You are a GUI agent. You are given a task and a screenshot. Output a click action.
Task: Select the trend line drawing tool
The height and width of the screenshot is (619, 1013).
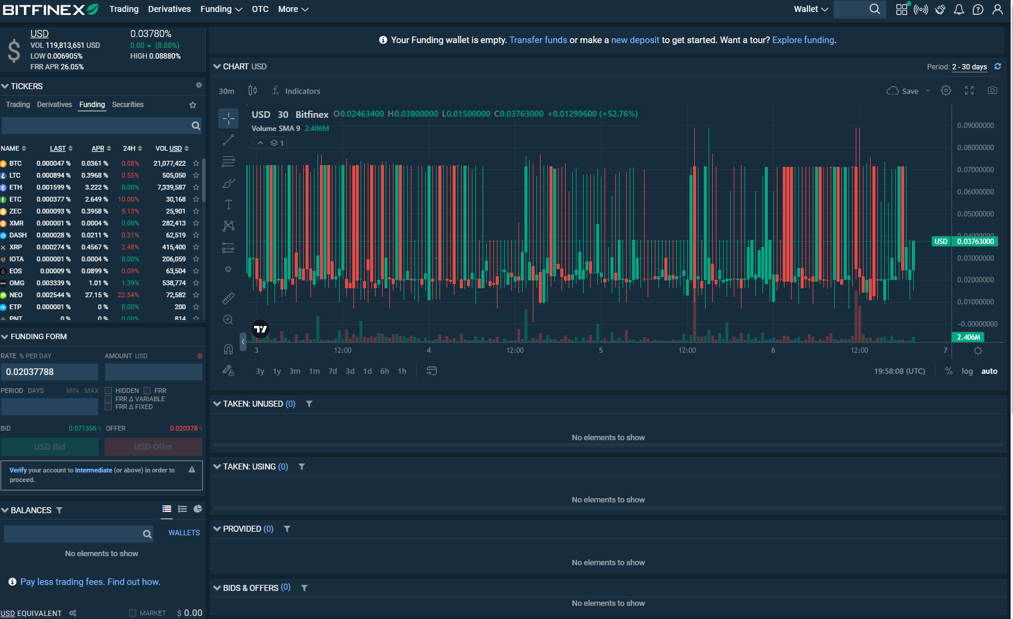coord(228,140)
